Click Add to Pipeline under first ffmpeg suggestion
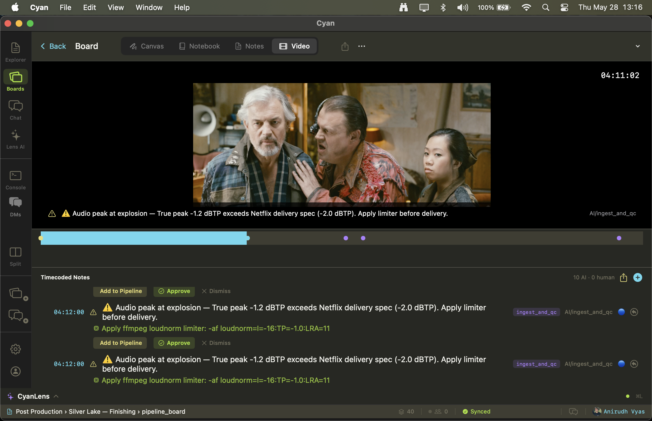Screen dimensions: 652x421 pyautogui.click(x=120, y=343)
